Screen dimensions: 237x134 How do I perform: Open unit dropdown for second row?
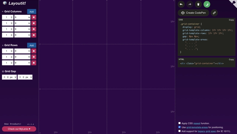click(x=23, y=57)
